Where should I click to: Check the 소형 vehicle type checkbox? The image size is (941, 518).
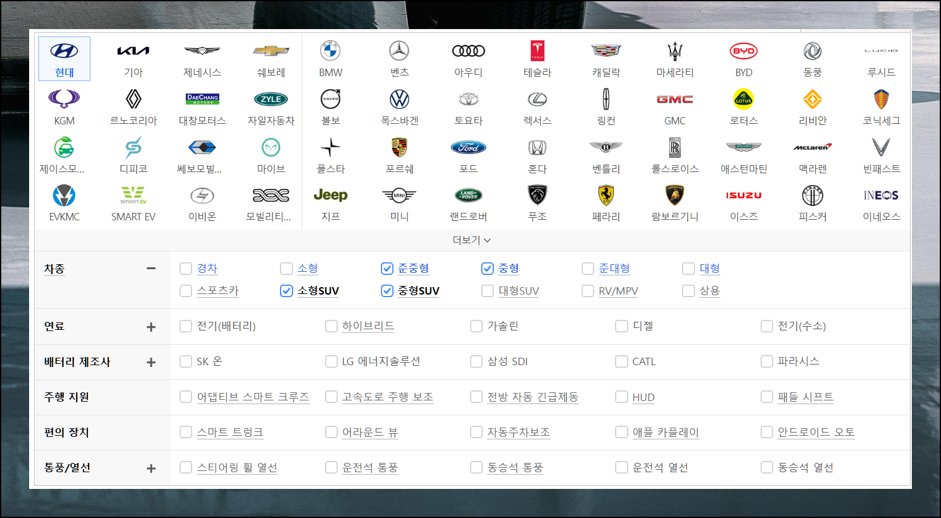coord(286,269)
